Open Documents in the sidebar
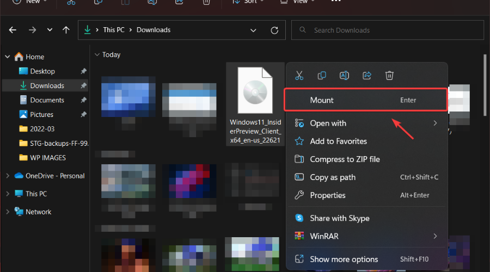 point(47,100)
